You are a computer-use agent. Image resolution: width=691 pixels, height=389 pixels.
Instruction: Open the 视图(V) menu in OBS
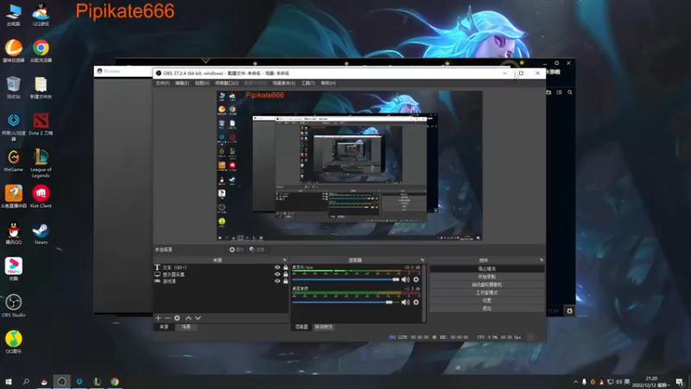pos(202,83)
